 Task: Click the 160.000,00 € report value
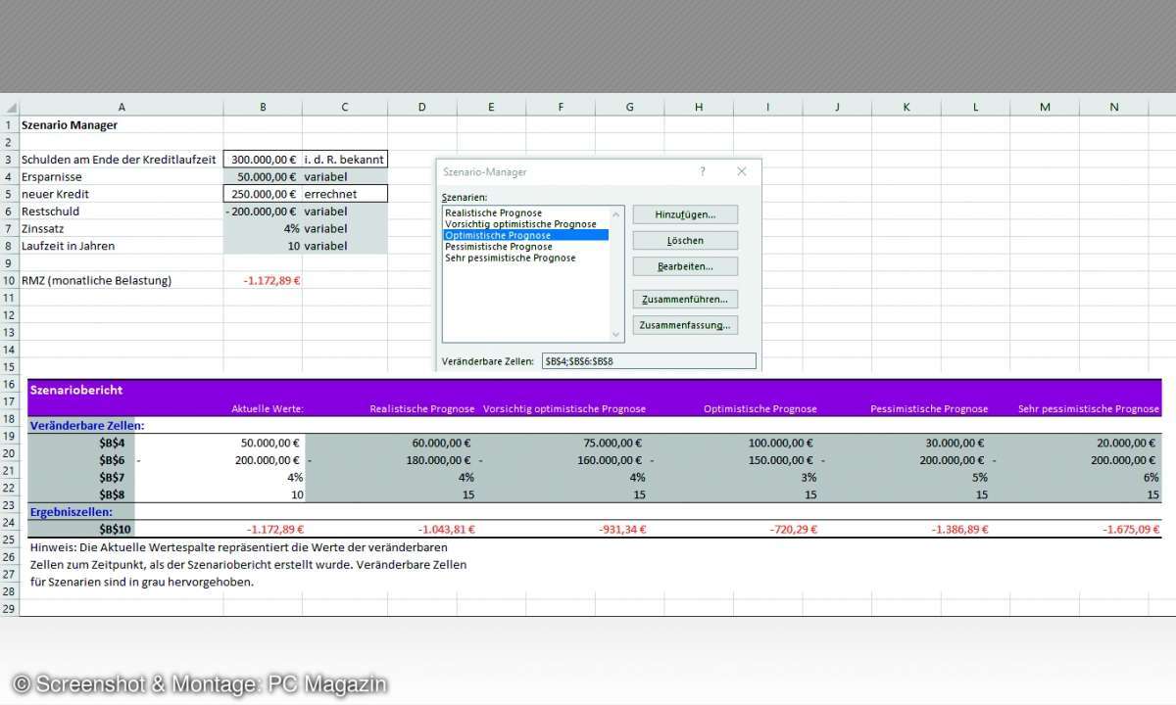point(610,460)
